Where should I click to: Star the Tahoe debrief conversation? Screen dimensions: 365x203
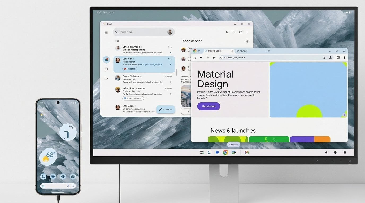coord(247,41)
